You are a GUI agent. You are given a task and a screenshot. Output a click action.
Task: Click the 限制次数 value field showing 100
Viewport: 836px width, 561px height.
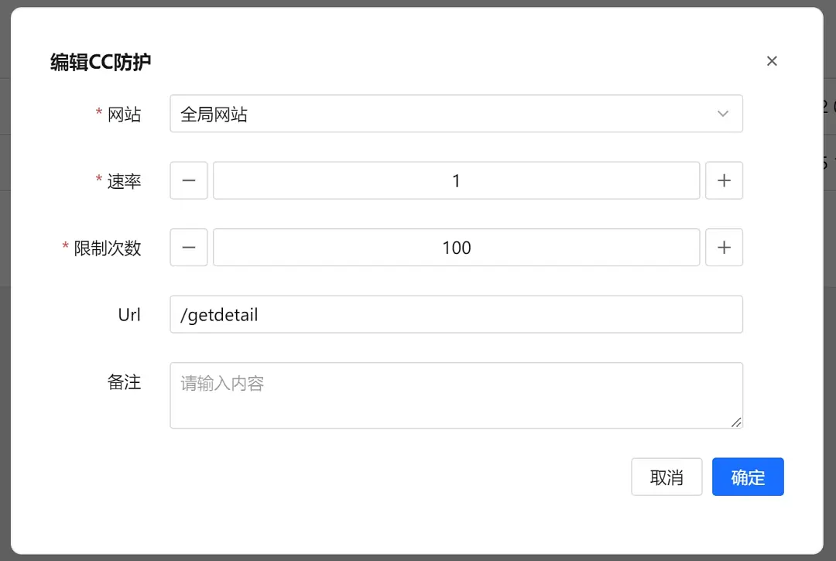(456, 248)
